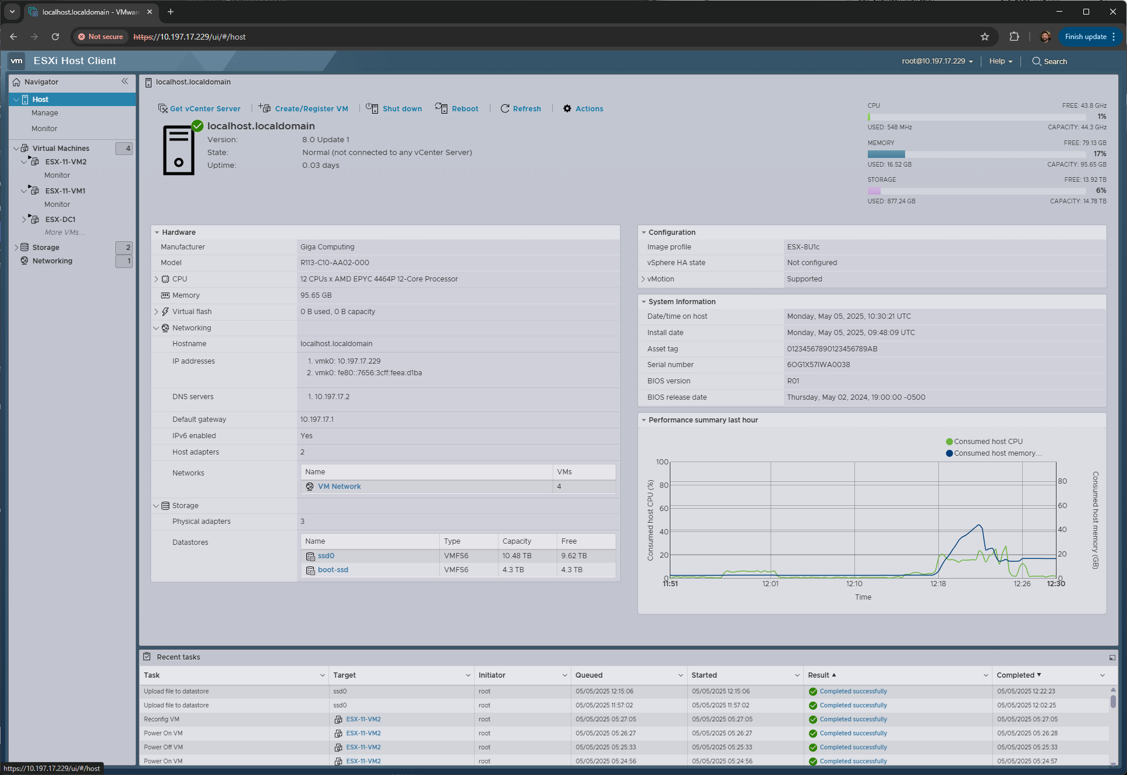Minimize the Recent tasks panel icon
The image size is (1127, 775).
coord(1112,657)
